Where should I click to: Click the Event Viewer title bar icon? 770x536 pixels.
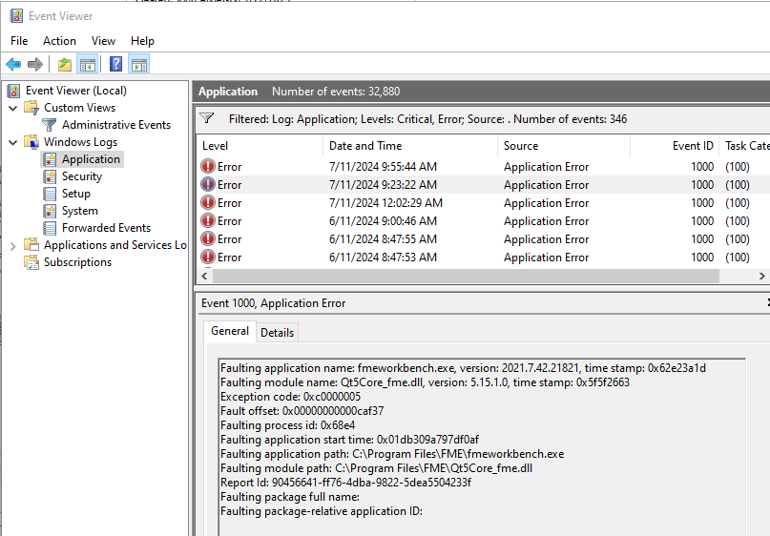pyautogui.click(x=16, y=16)
